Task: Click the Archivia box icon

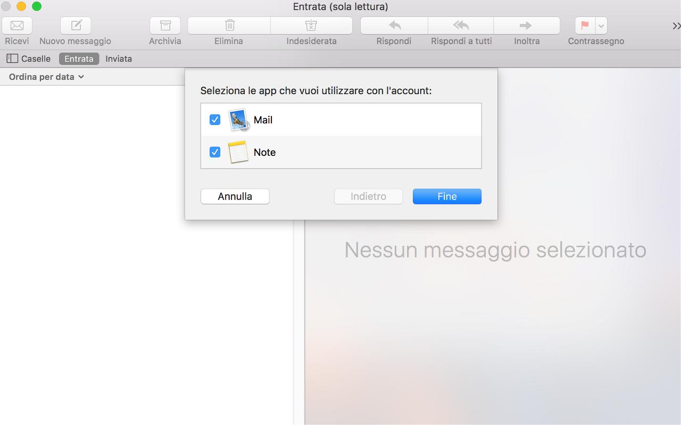Action: (x=165, y=26)
